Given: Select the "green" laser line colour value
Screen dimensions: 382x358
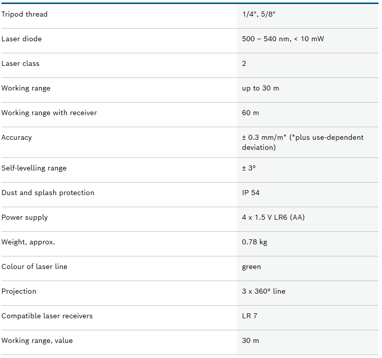Looking at the screenshot, I should coord(251,267).
